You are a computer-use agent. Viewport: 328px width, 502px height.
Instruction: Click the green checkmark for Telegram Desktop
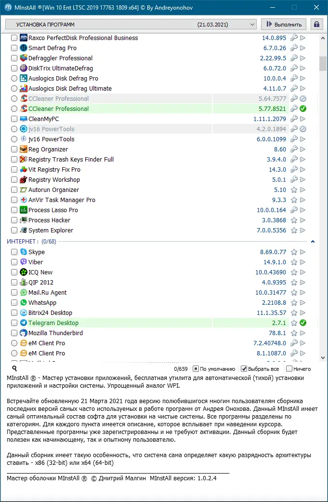pos(303,323)
